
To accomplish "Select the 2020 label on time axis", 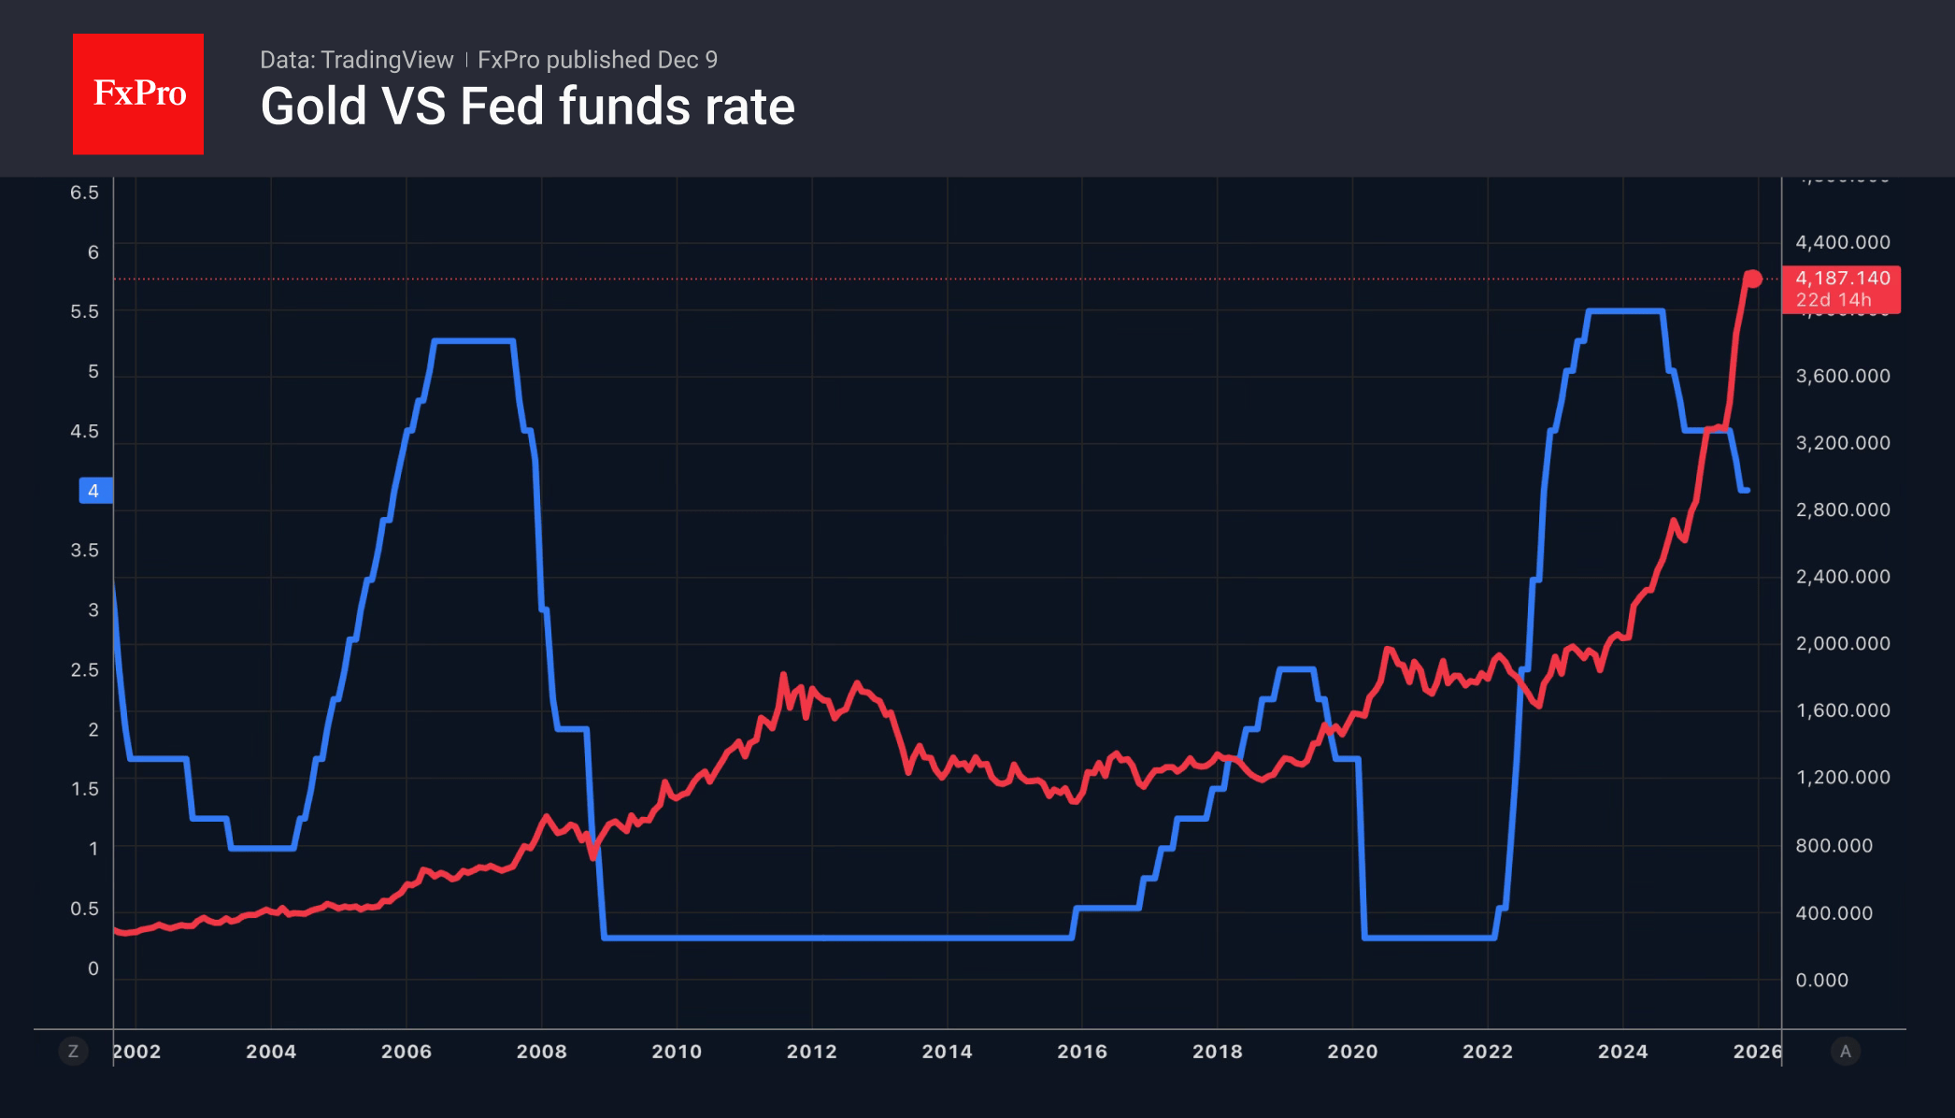I will (1352, 1052).
